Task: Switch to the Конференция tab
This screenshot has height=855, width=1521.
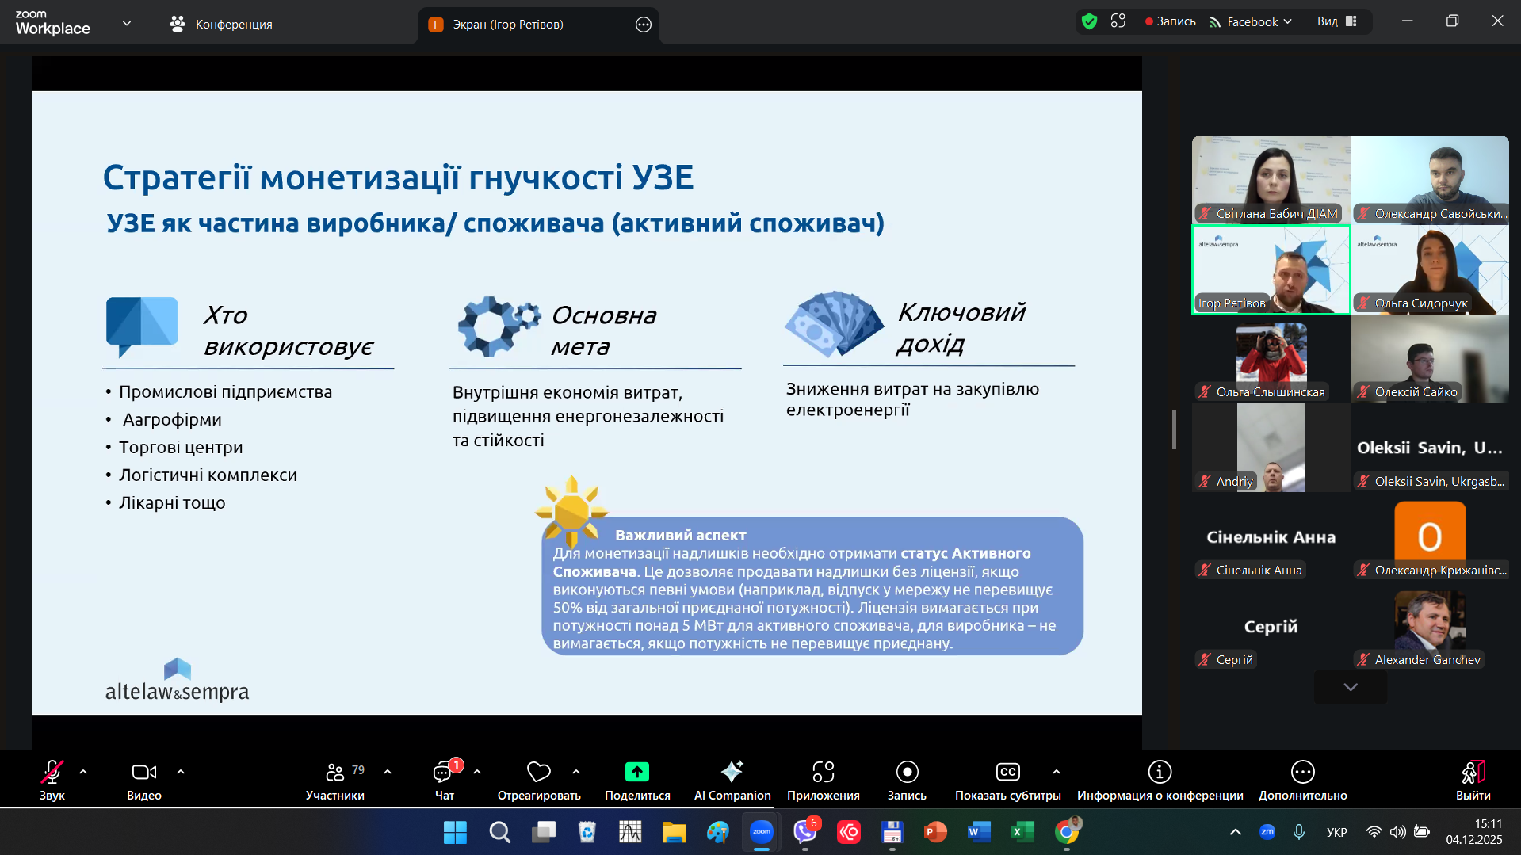Action: pyautogui.click(x=221, y=25)
